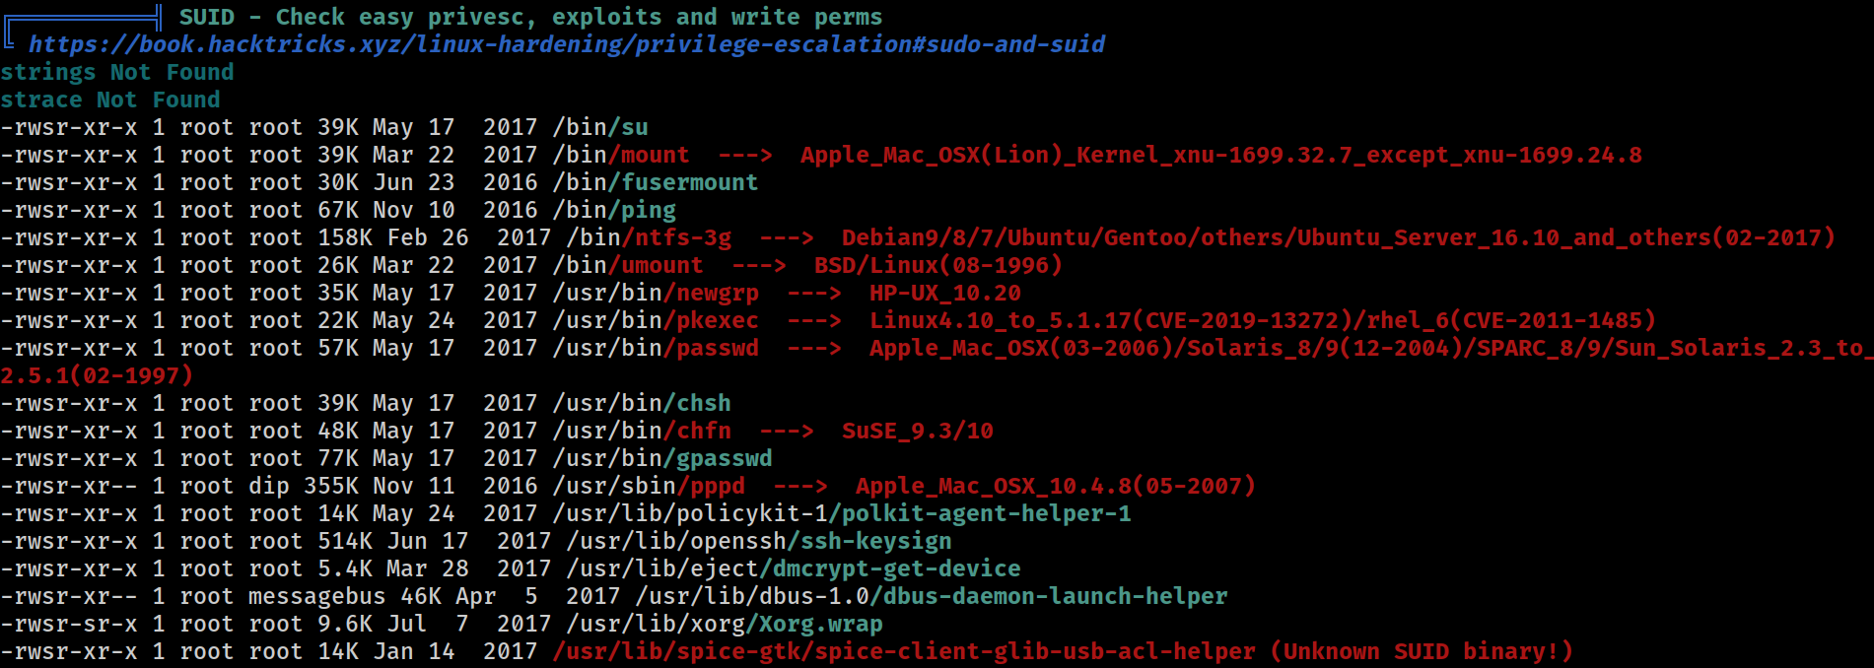Click the "-rwsr-sr-x" permission string
This screenshot has height=668, width=1874.
coord(69,624)
